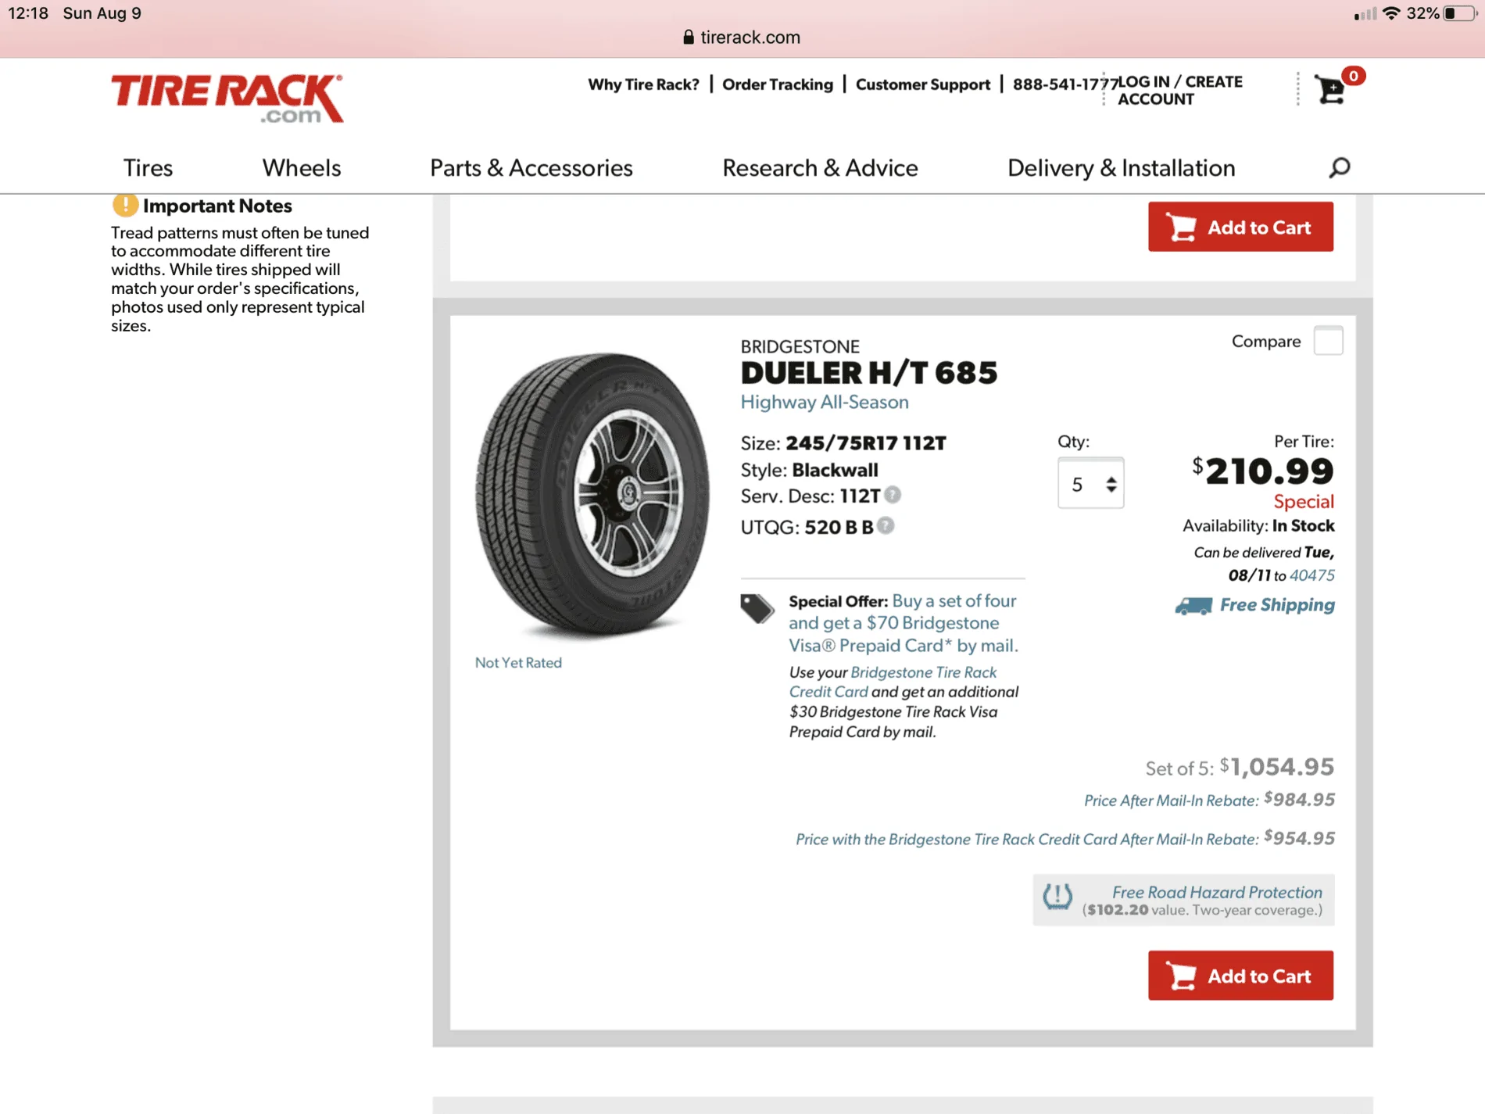Click the 40475 zip code link
The height and width of the screenshot is (1114, 1485).
[x=1312, y=575]
